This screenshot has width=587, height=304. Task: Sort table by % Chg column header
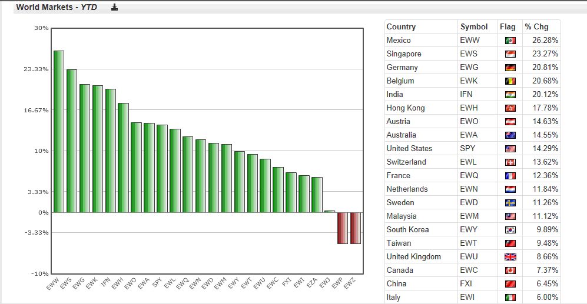(536, 27)
